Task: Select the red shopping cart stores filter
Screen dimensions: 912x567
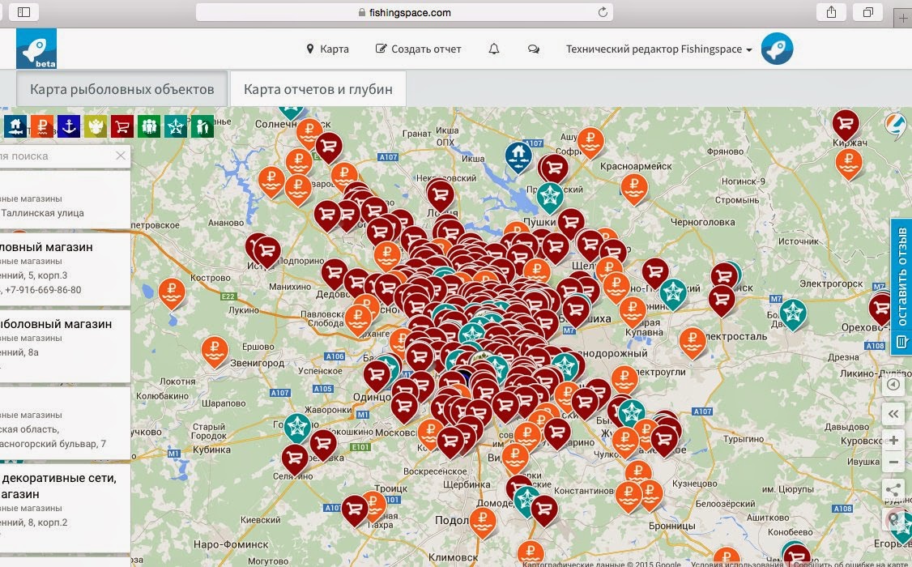Action: 122,126
